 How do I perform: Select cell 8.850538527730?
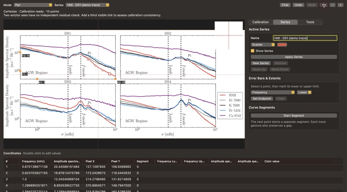[x=67, y=186]
